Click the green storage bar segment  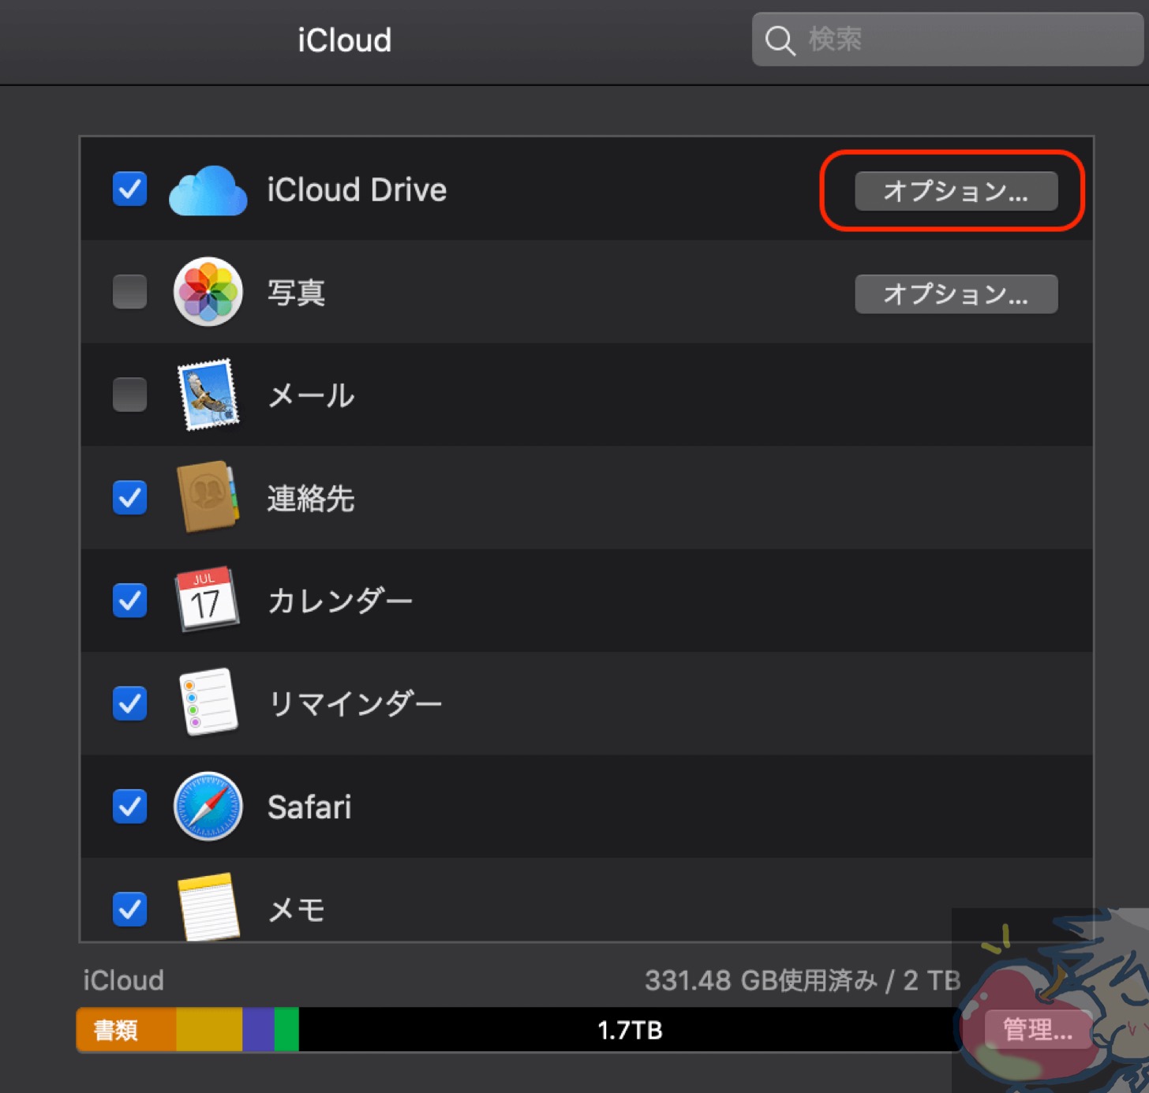click(286, 1030)
